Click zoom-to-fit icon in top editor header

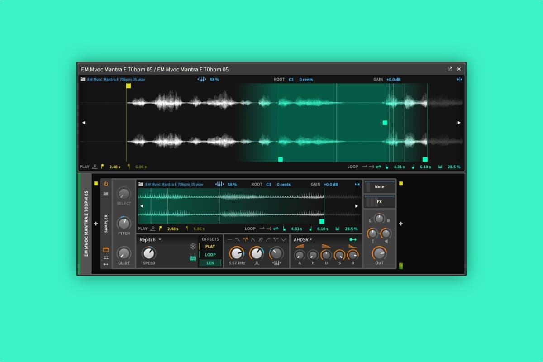point(460,79)
